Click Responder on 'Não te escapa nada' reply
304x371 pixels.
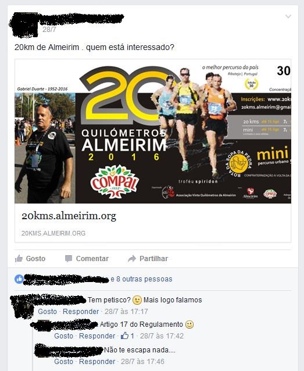[97, 361]
